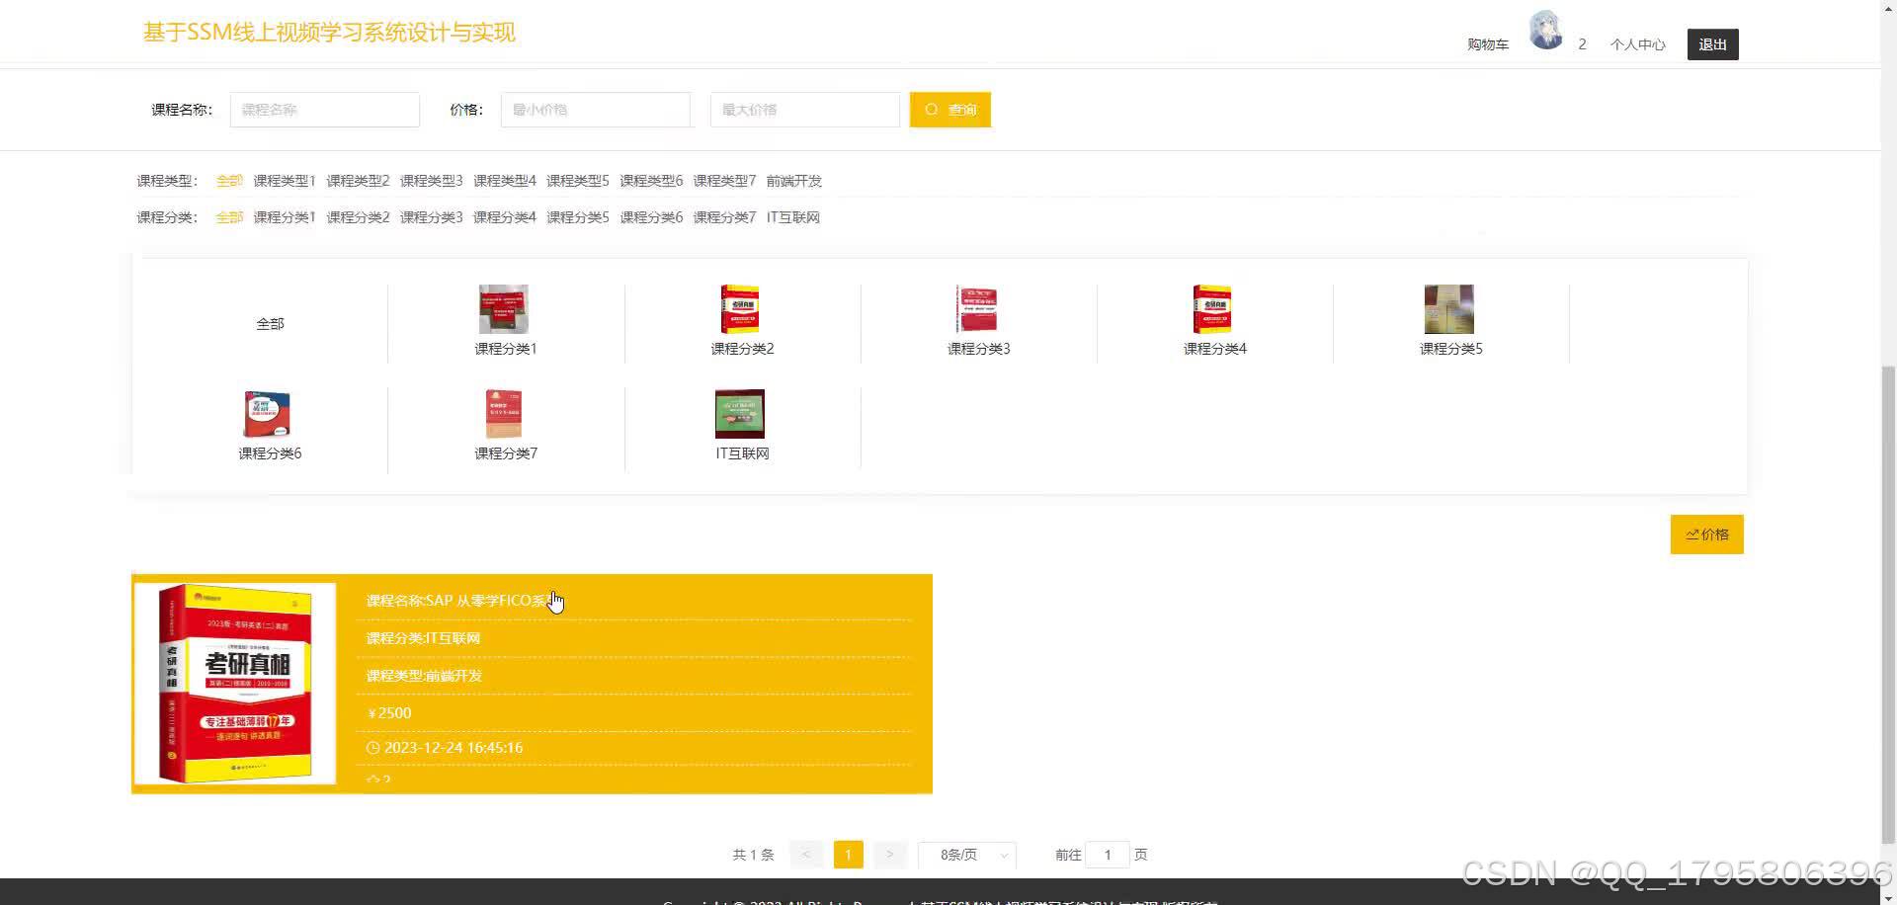Click the site title 基于SSM线上视频学习系统设计与实现
Image resolution: width=1897 pixels, height=905 pixels.
329,33
